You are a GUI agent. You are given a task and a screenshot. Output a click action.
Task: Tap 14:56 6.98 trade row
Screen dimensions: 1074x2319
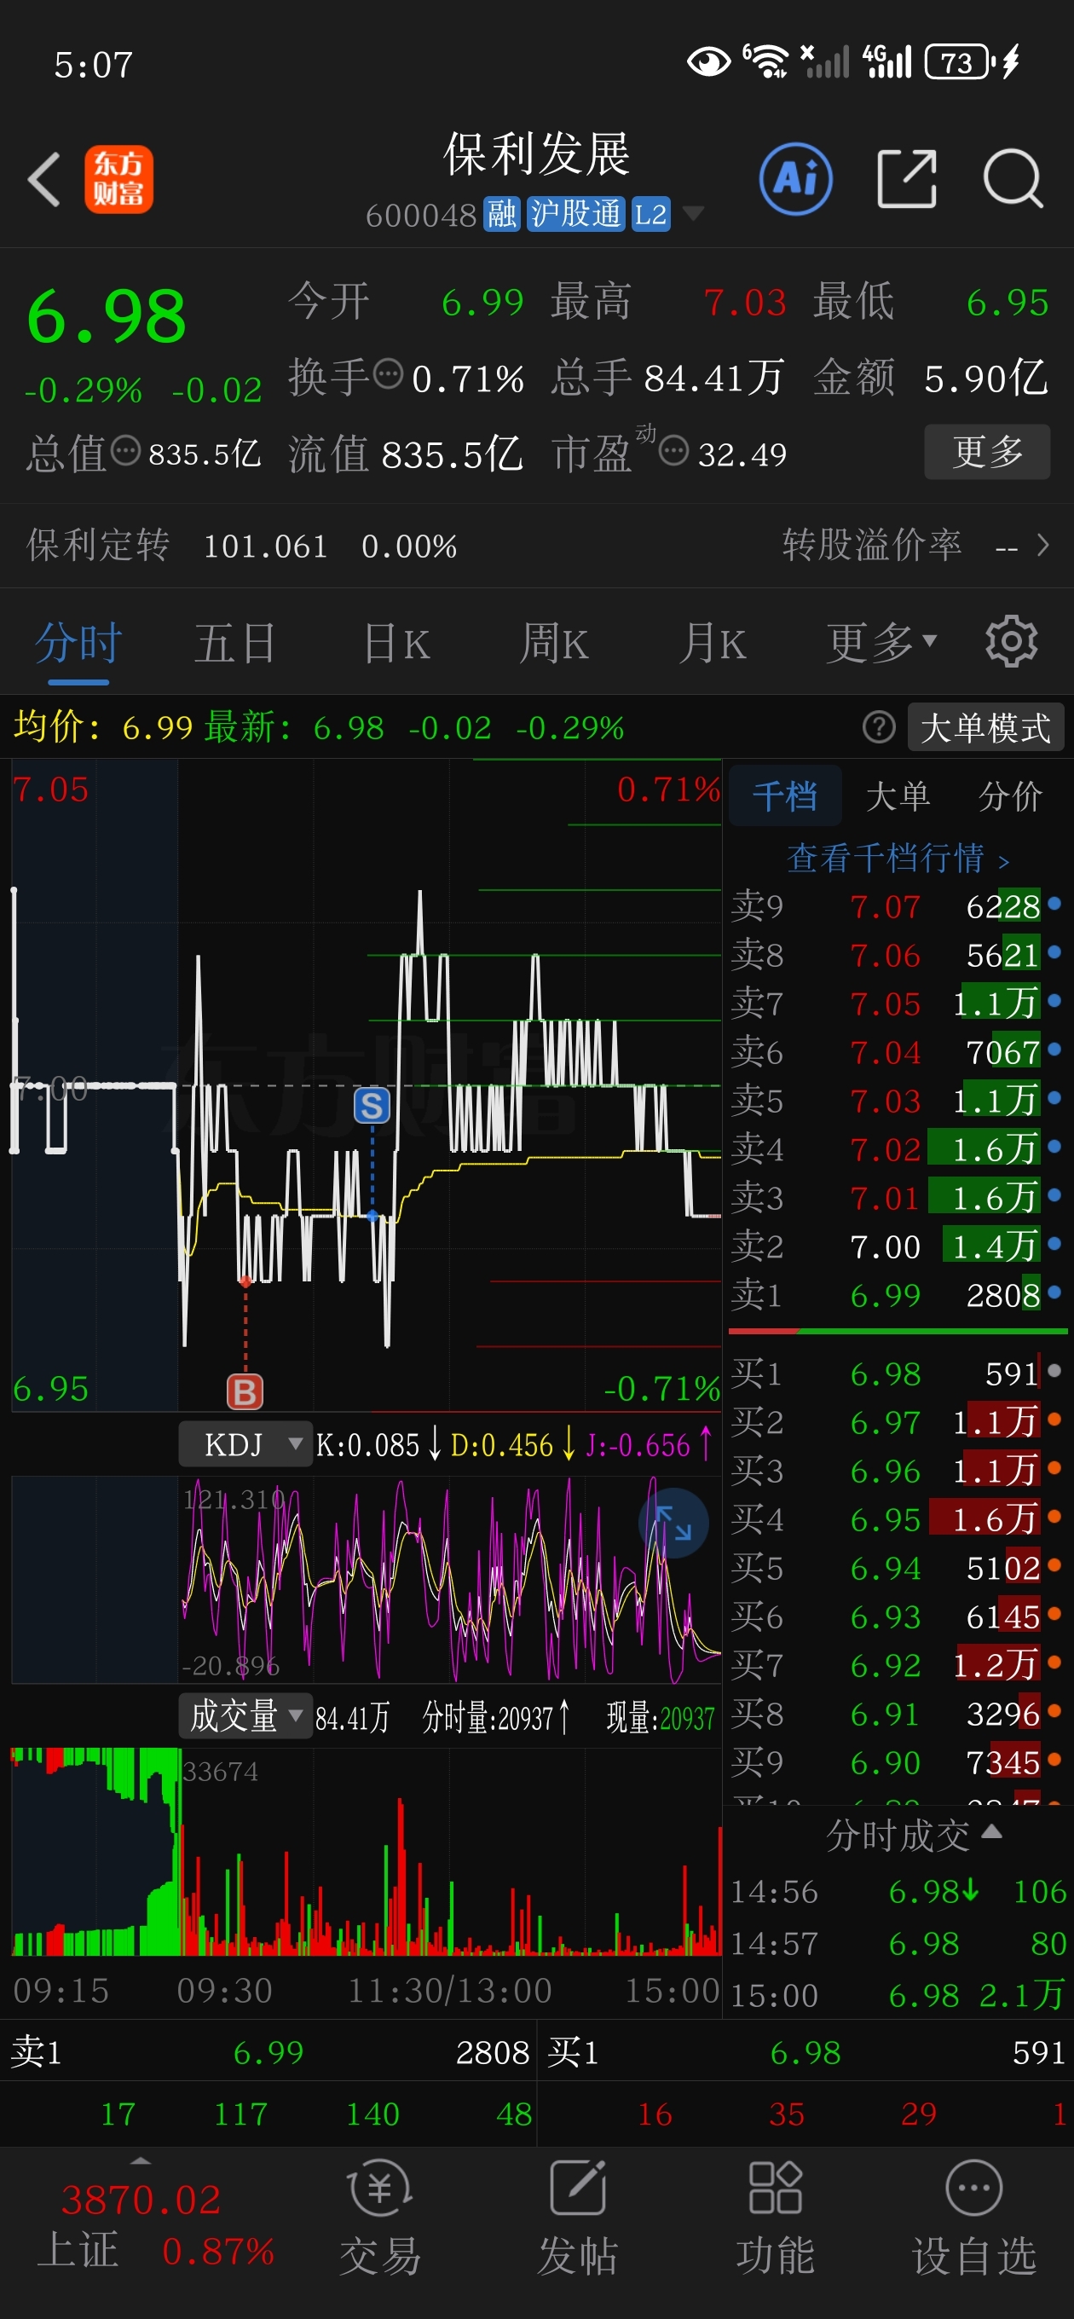(898, 1890)
